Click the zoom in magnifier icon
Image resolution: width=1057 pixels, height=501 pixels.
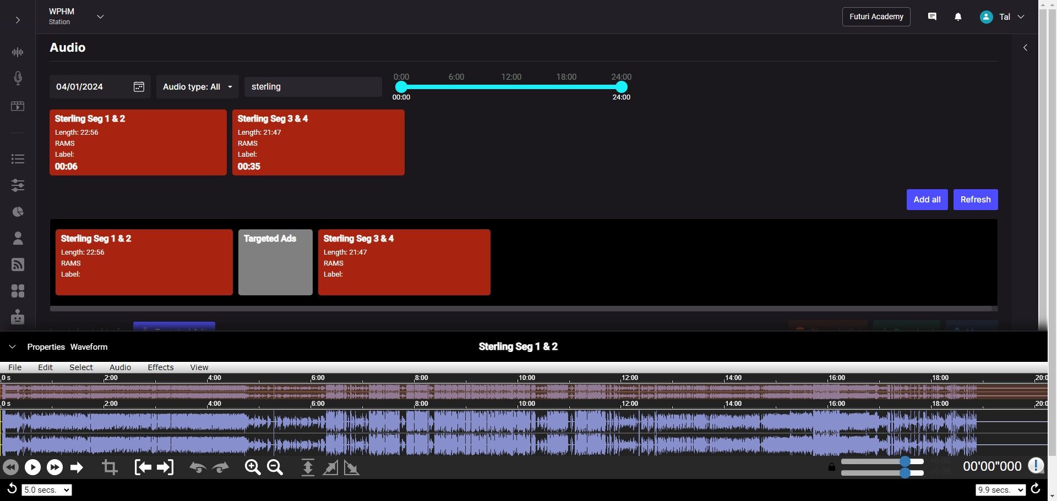pyautogui.click(x=253, y=467)
